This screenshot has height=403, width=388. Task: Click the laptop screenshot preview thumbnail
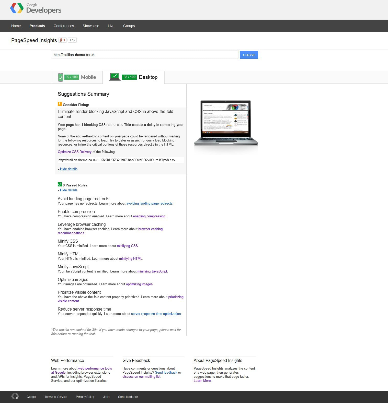tap(226, 123)
